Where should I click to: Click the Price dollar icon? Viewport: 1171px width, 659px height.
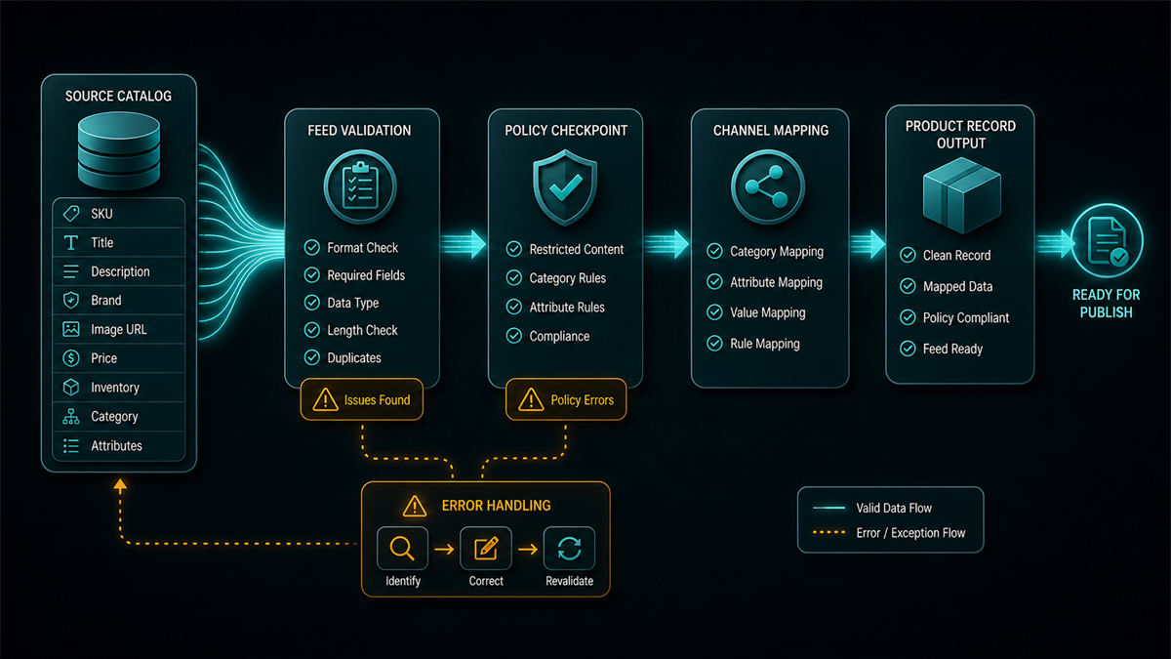pyautogui.click(x=71, y=358)
